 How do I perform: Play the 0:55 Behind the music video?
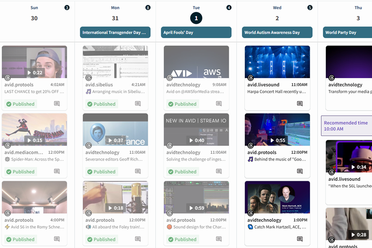tap(277, 140)
